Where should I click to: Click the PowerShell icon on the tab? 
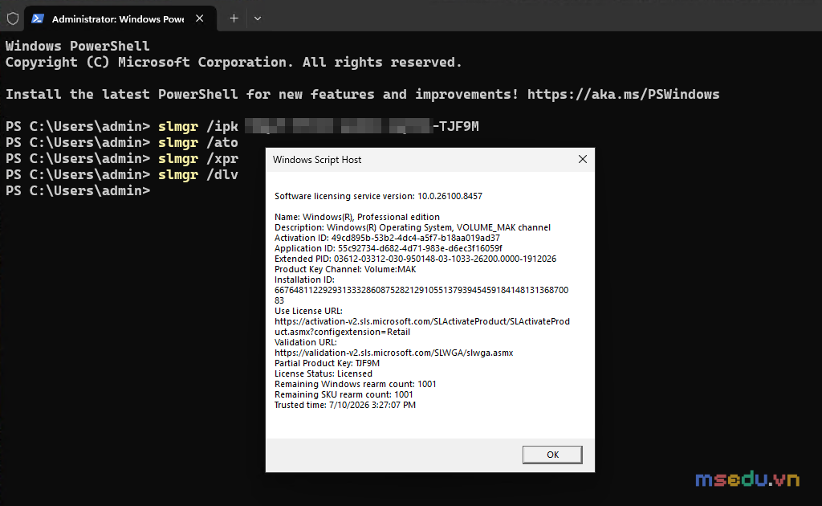37,19
